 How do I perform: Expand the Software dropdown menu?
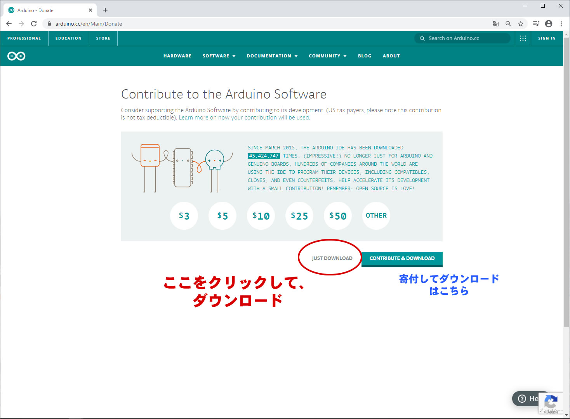coord(219,56)
